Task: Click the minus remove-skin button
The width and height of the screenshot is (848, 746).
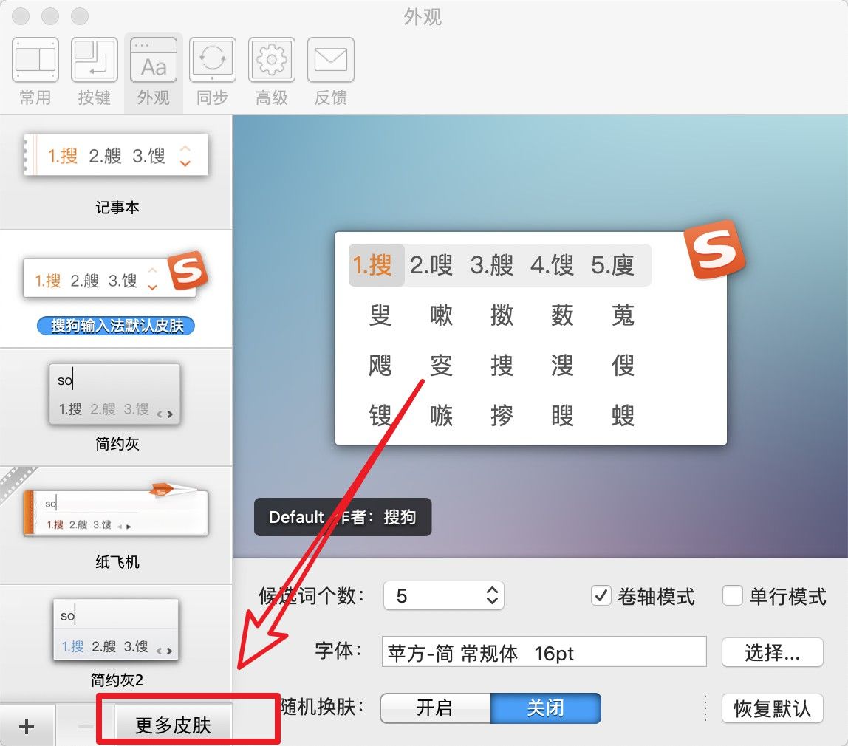Action: (85, 725)
